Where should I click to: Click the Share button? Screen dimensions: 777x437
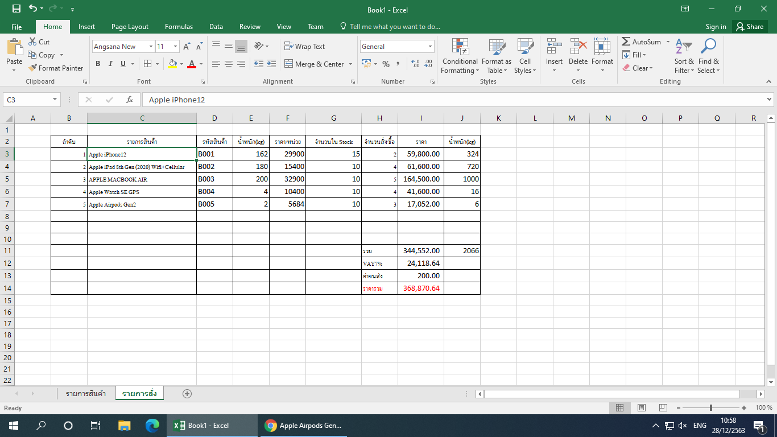tap(749, 27)
